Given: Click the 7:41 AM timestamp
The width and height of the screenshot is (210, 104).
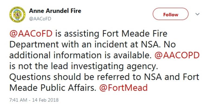Looking at the screenshot, I should (x=18, y=100).
